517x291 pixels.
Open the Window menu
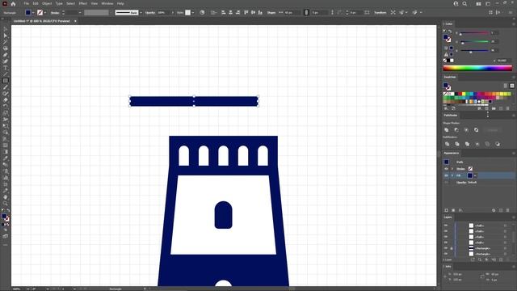(x=107, y=3)
